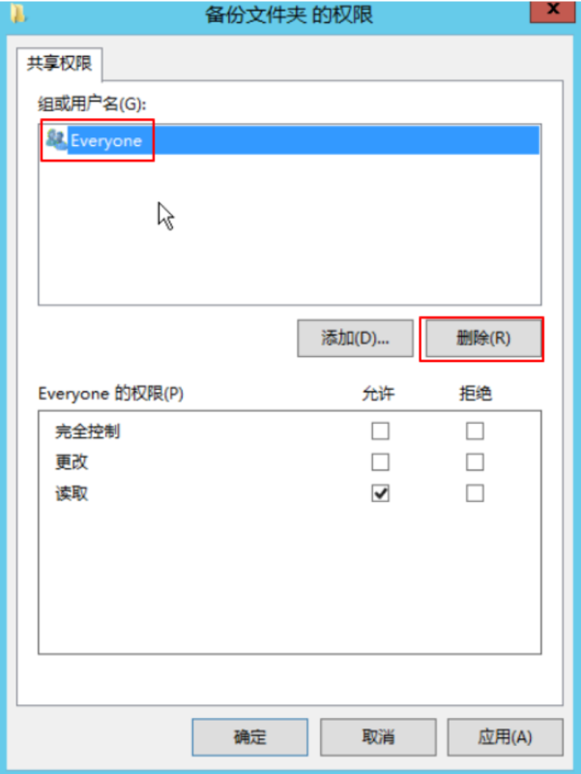The width and height of the screenshot is (581, 774).
Task: Click the folder icon in title bar
Action: 18,14
